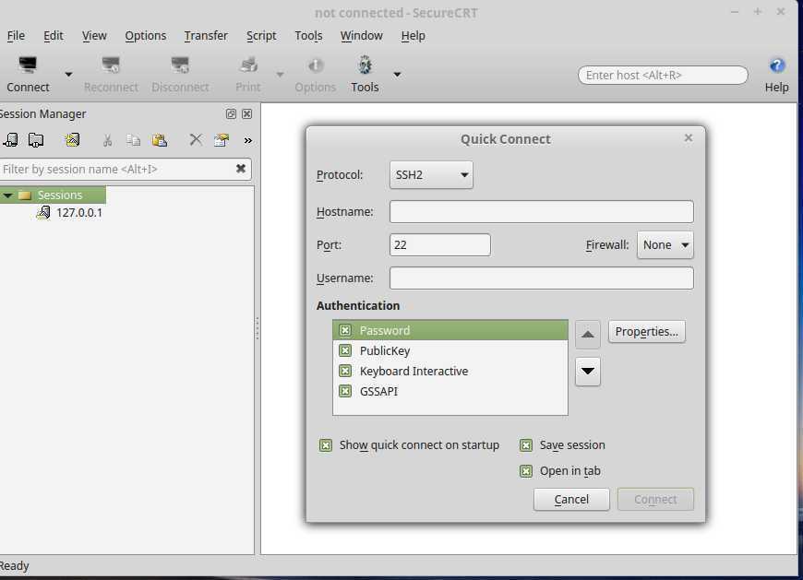Click the Options toolbar icon
The width and height of the screenshot is (803, 580).
tap(316, 65)
